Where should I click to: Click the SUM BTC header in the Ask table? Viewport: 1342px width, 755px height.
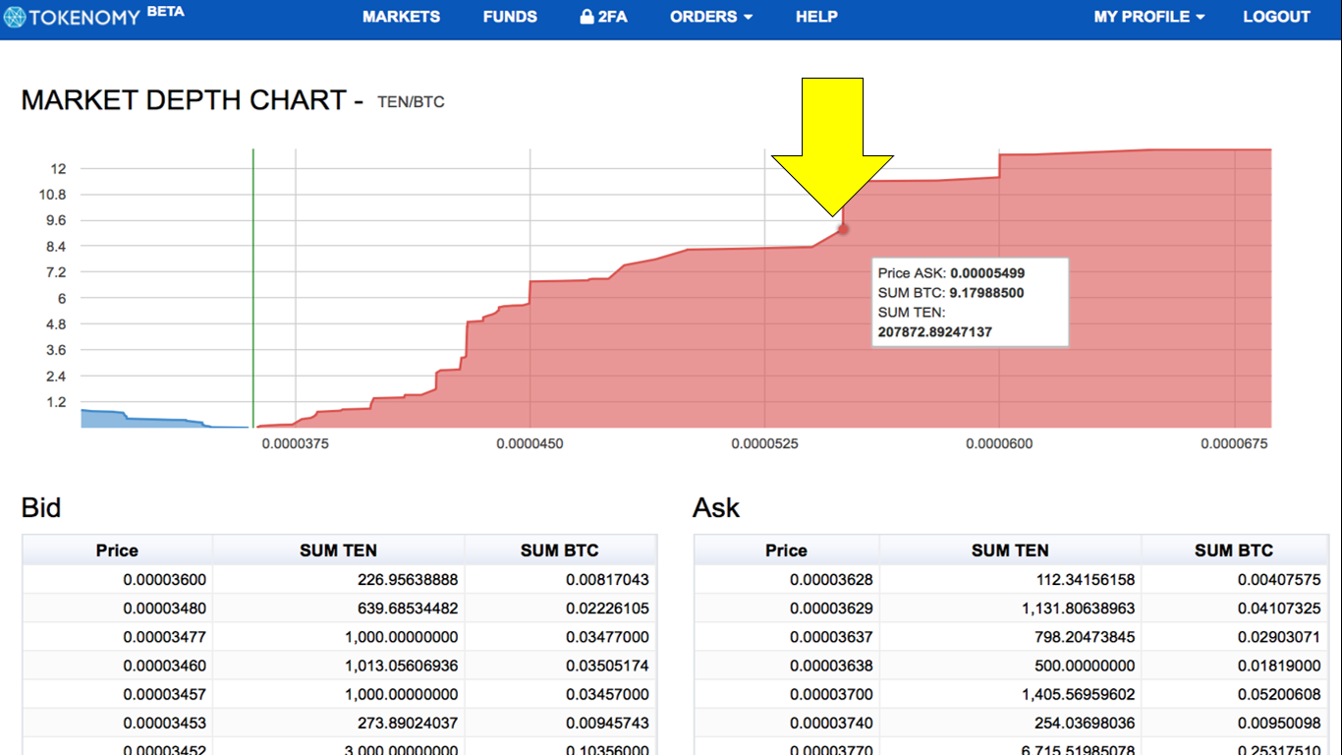1234,551
